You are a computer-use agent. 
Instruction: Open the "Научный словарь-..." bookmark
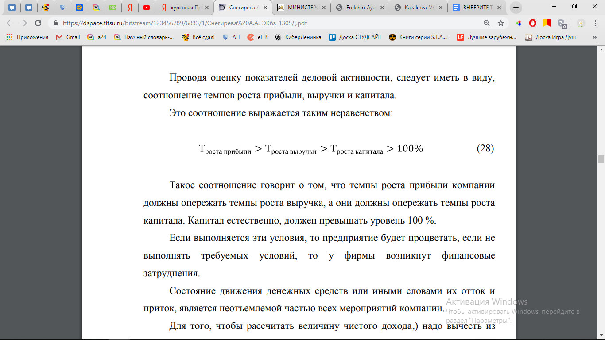143,37
